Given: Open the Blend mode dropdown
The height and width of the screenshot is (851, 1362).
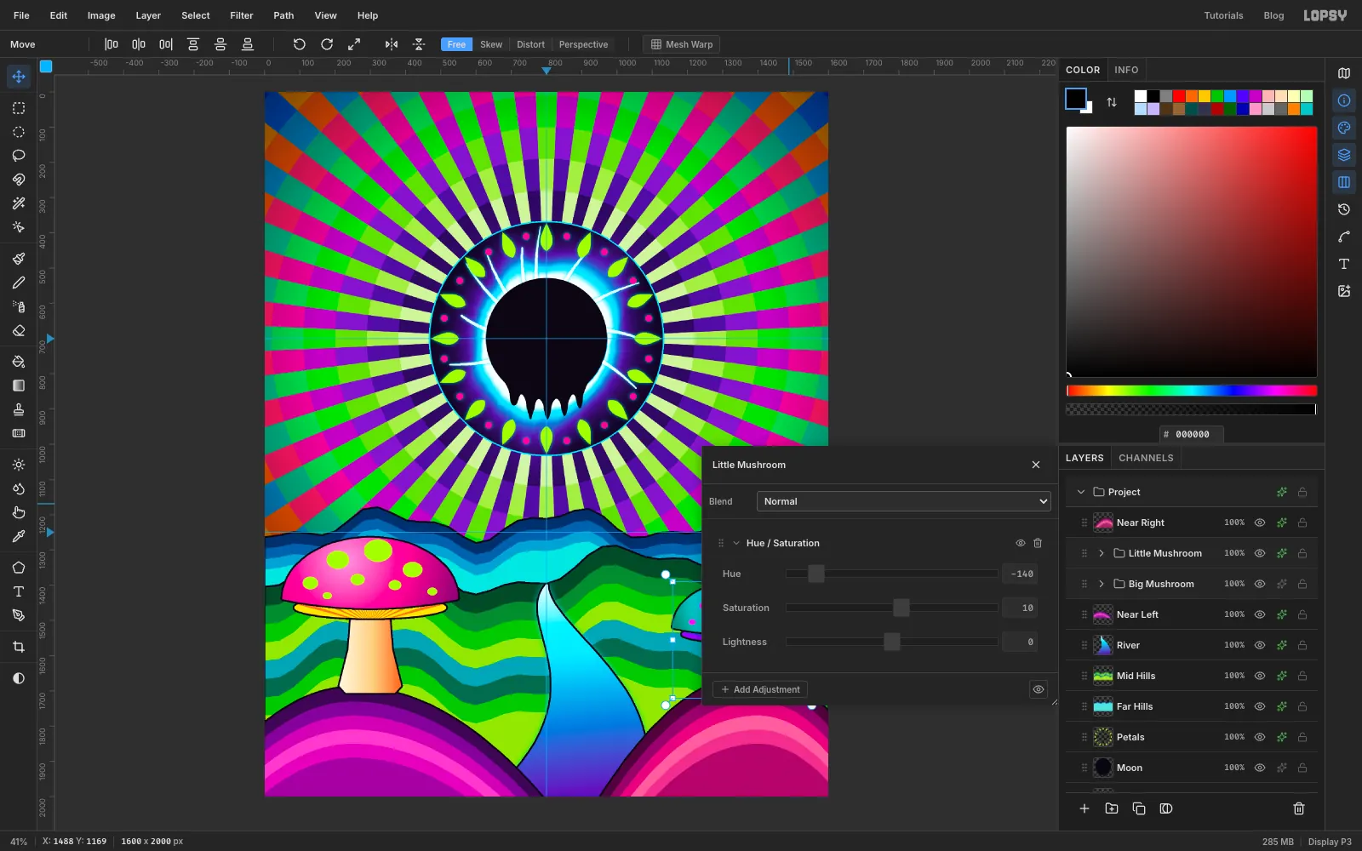Looking at the screenshot, I should pos(904,501).
